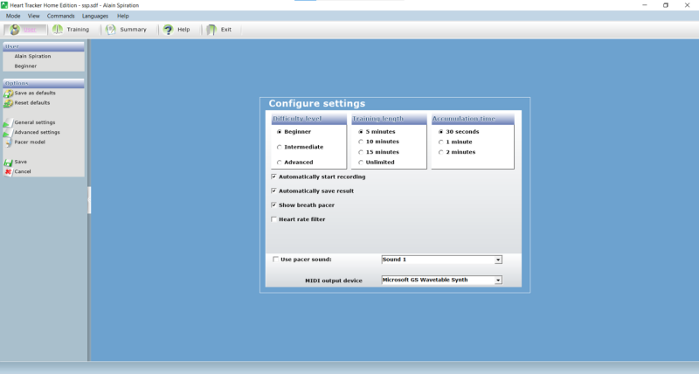Click the Training toolbar icon
Screen dimensions: 699x374
pos(58,30)
